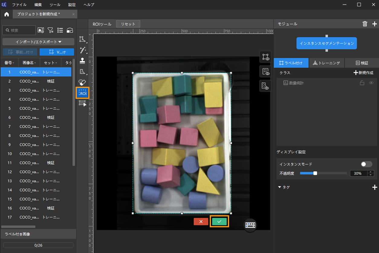Screen dimensions: 379x253
Task: Select the magic wand smart labeling tool
Action: click(82, 50)
